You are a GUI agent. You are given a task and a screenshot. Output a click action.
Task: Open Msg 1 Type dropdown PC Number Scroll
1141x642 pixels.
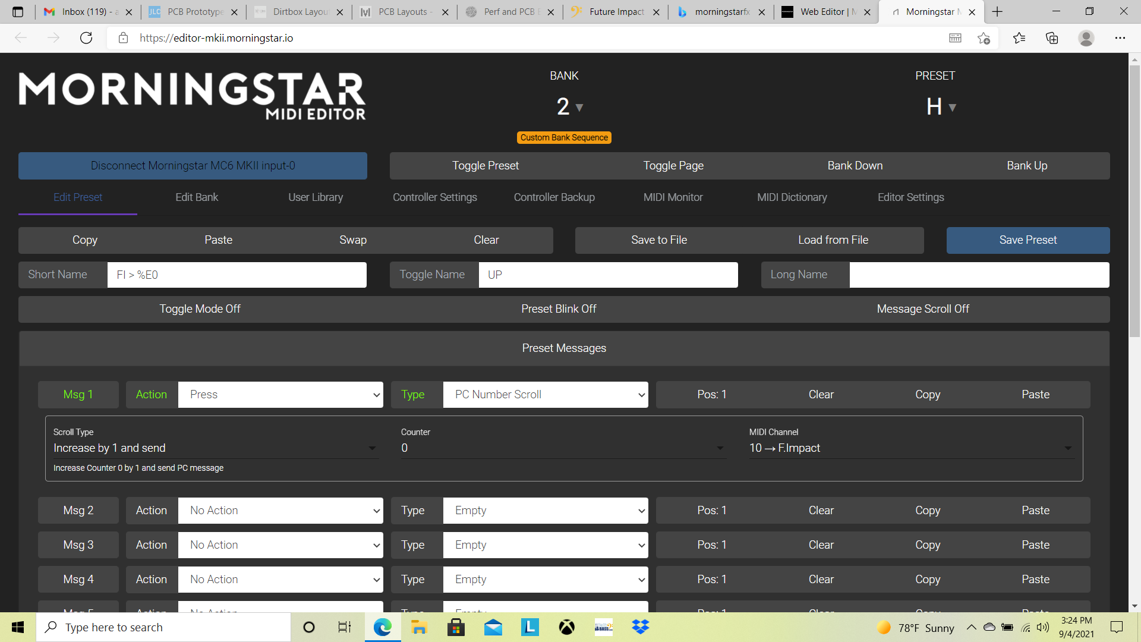click(x=546, y=395)
